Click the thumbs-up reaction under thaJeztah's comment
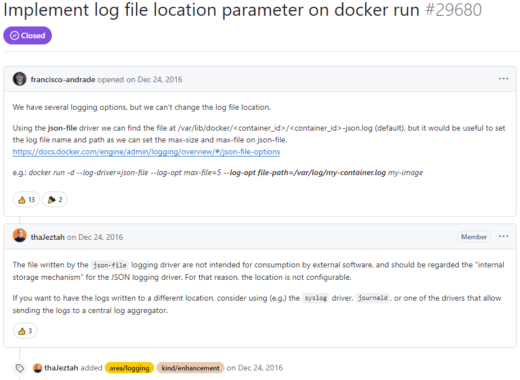Viewport: 520px width, 380px height. click(25, 330)
